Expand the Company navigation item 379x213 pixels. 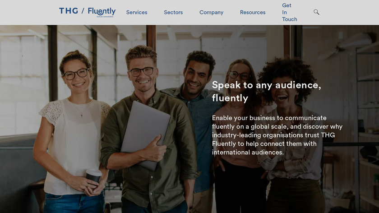coord(211,12)
